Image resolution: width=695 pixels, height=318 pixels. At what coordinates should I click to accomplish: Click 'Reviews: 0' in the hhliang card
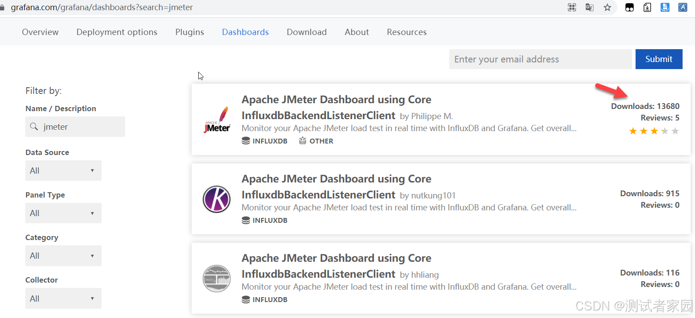[x=660, y=284]
